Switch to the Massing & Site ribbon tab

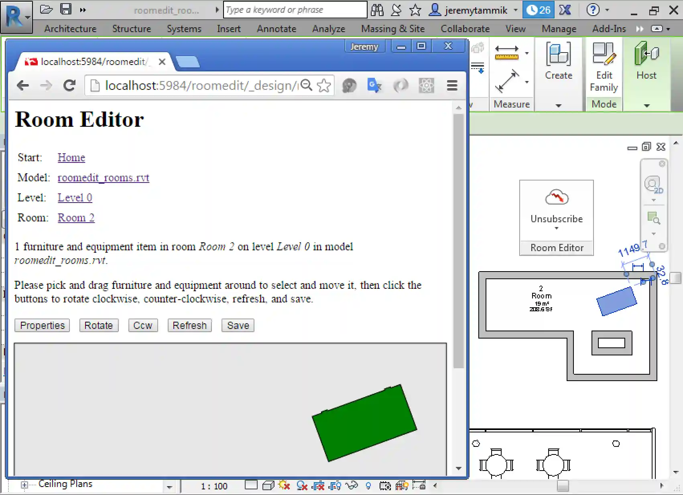(x=392, y=28)
